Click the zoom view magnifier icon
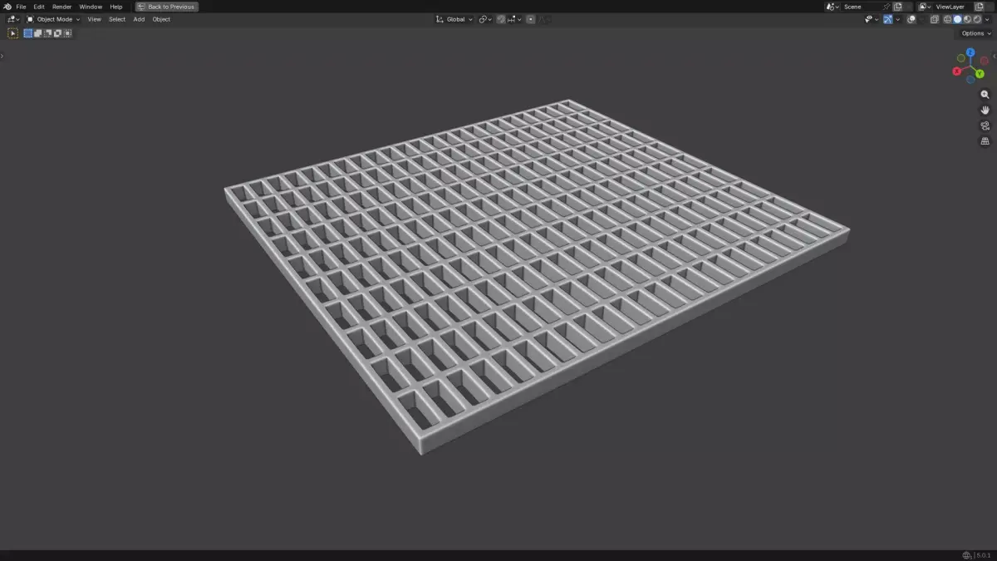The image size is (997, 561). (985, 95)
